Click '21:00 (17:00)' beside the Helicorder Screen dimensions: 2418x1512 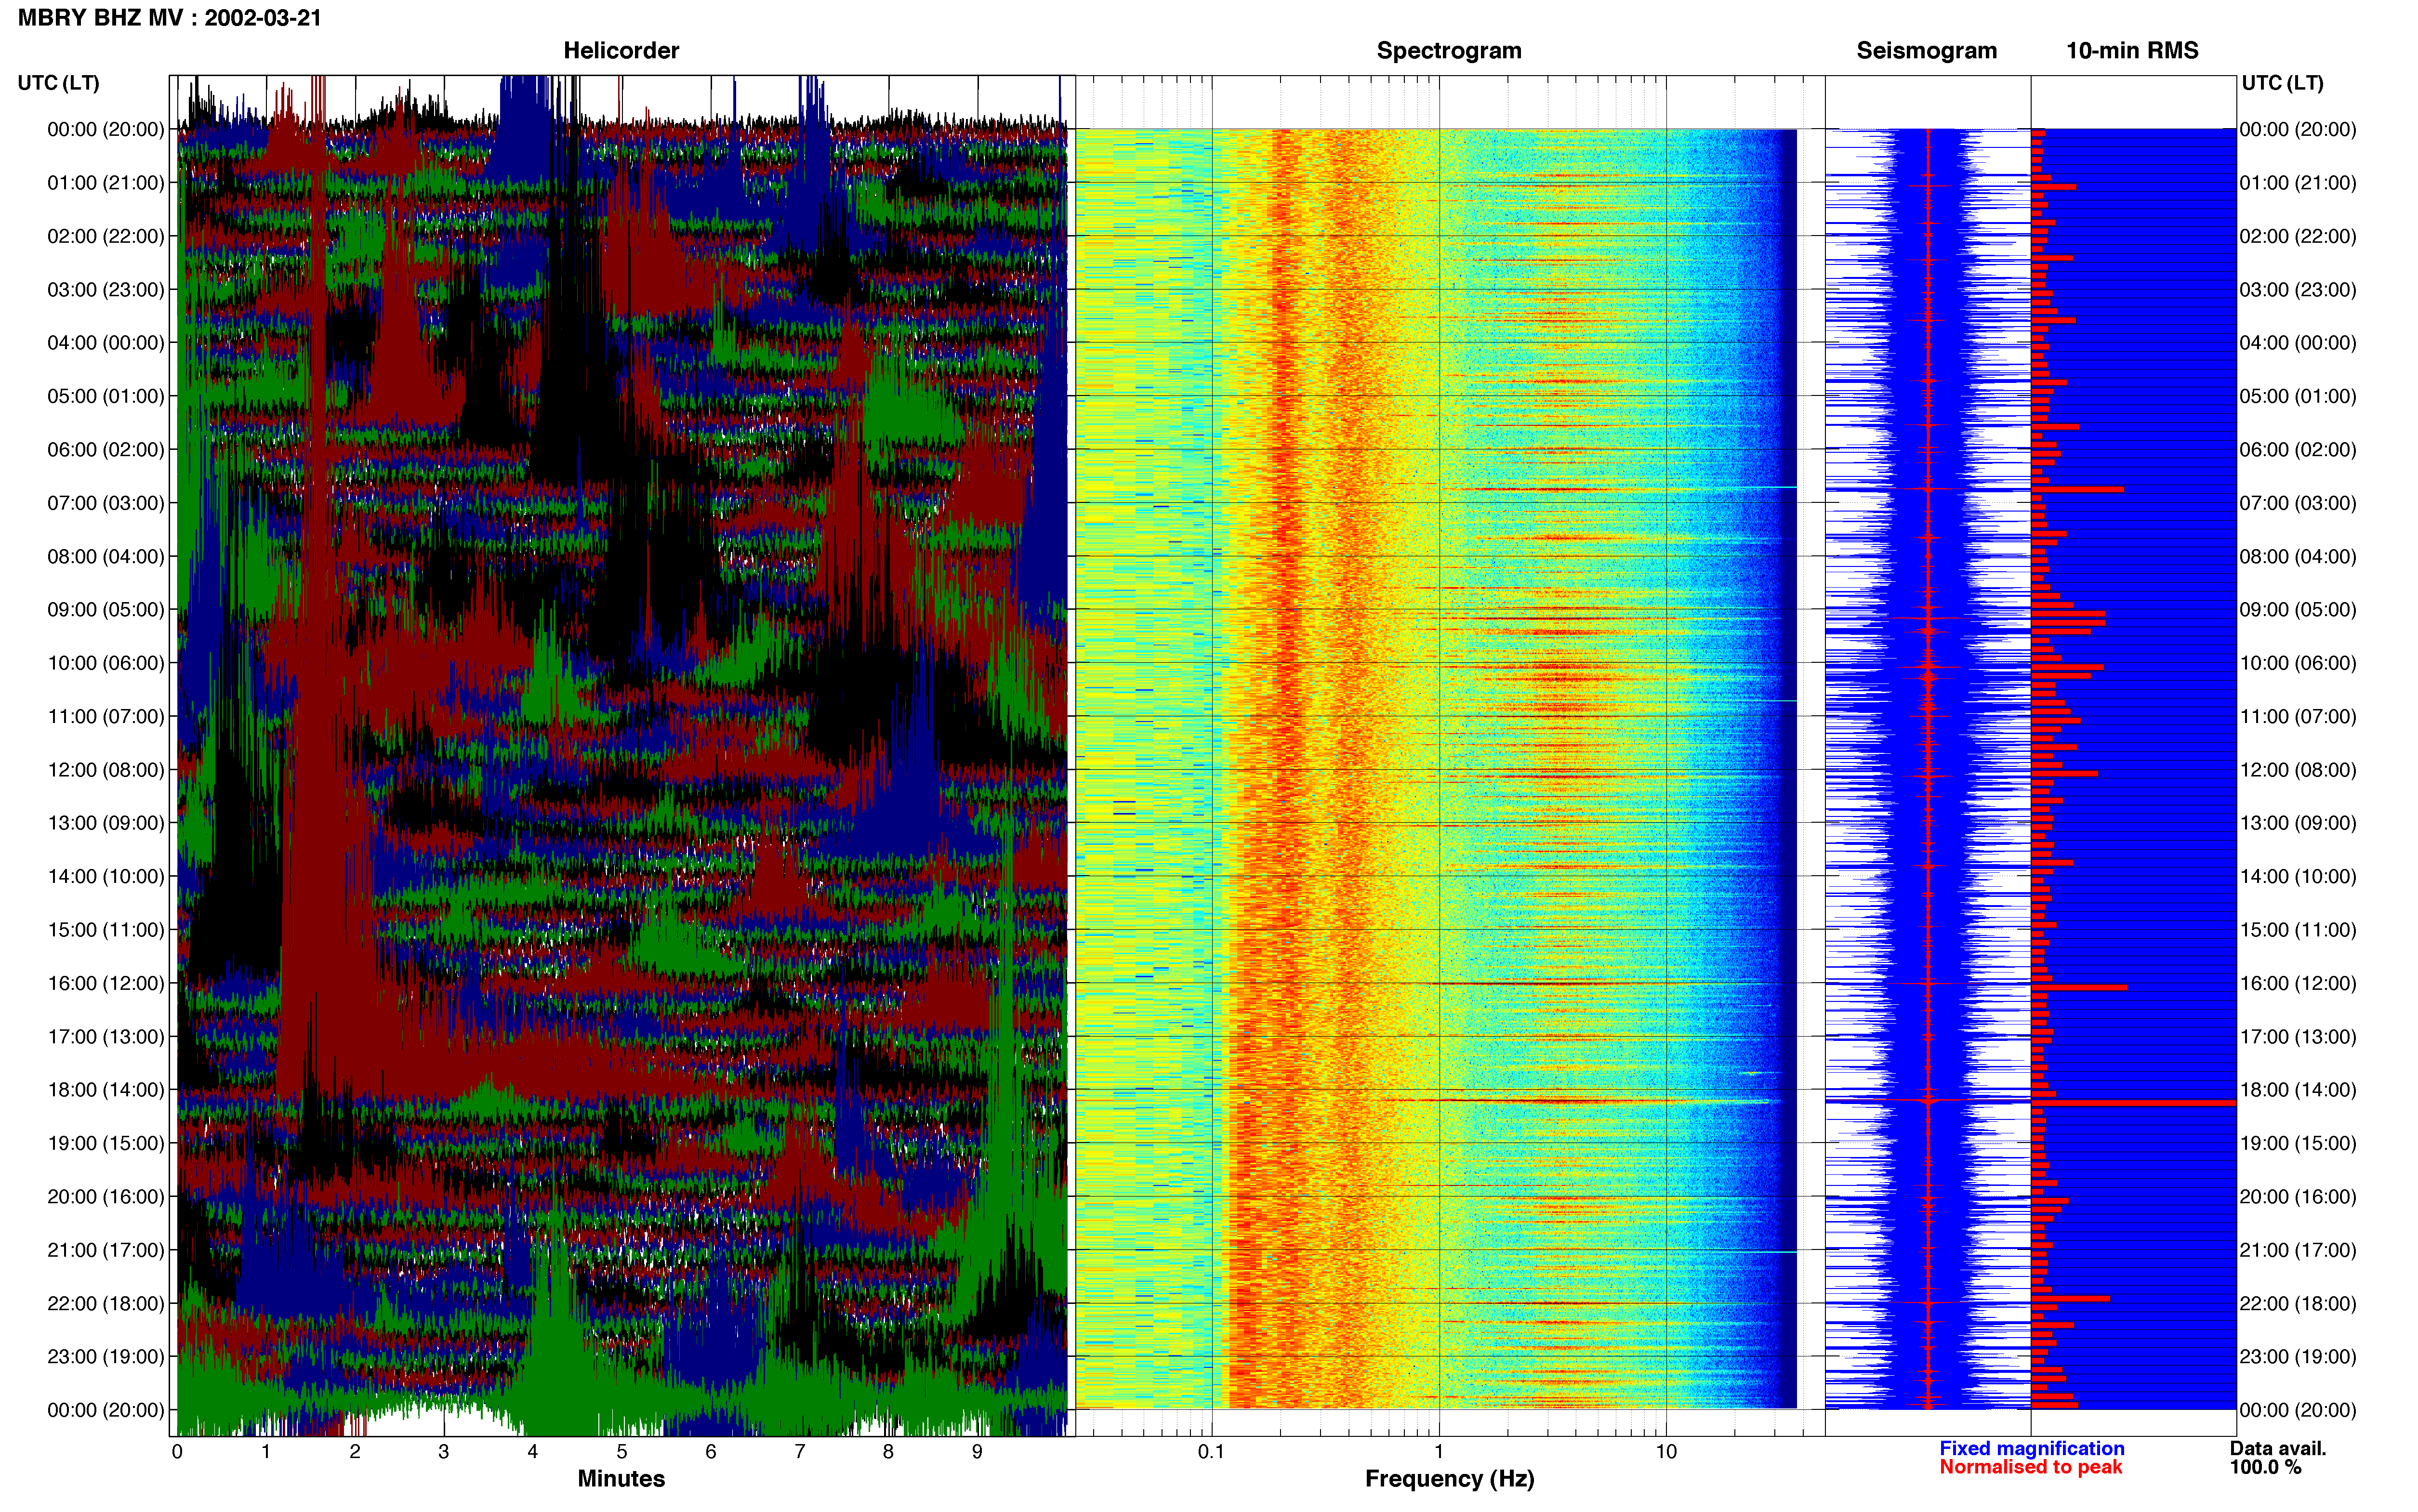106,1250
